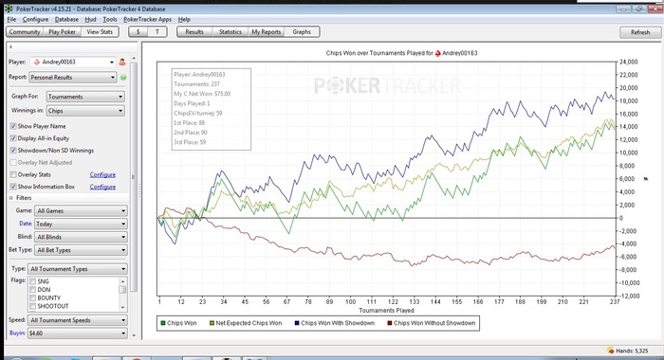Open the Results tab
This screenshot has height=360, width=664.
coord(194,31)
